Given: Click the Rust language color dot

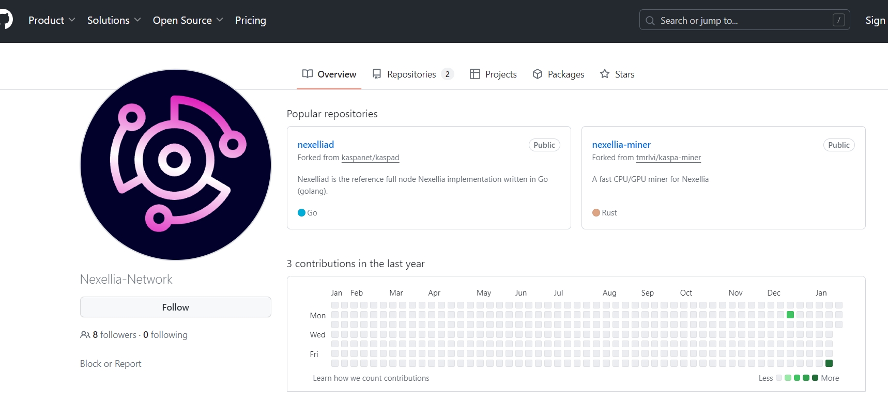Looking at the screenshot, I should (596, 212).
